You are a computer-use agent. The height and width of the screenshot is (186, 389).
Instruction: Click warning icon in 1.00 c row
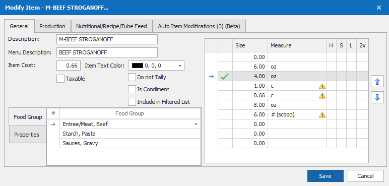pos(322,86)
